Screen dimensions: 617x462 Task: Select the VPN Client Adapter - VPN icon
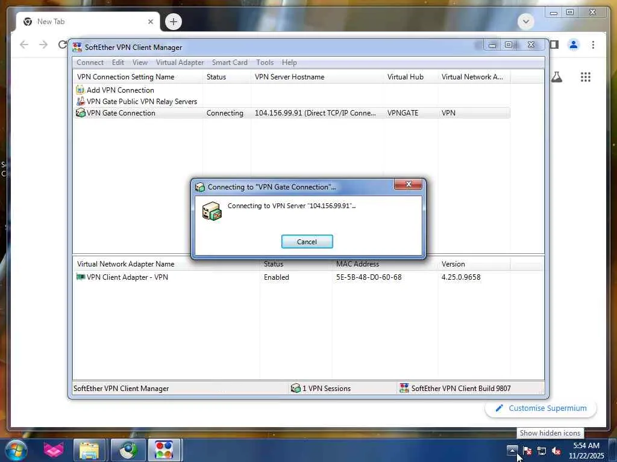coord(80,277)
